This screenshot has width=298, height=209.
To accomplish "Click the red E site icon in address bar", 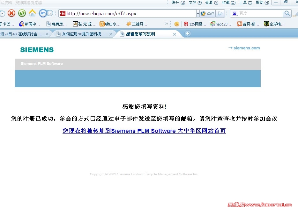I will tap(63, 13).
